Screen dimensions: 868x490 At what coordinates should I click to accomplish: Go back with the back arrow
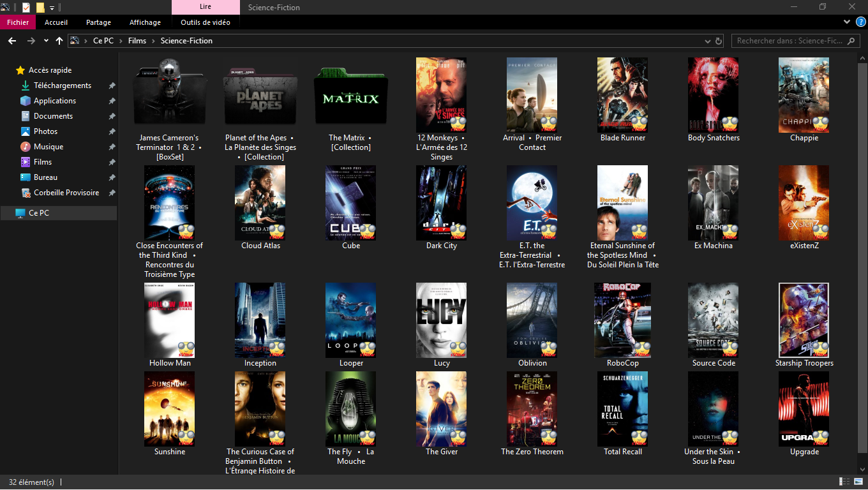[x=11, y=41]
